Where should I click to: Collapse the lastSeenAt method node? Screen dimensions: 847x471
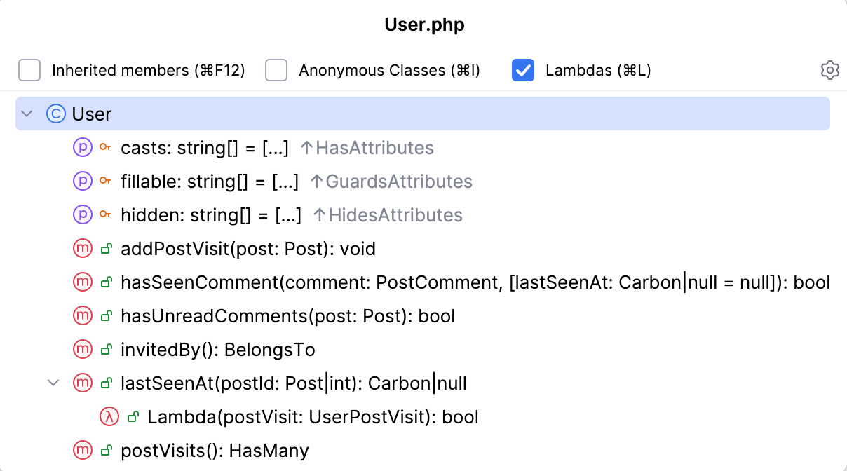(54, 383)
